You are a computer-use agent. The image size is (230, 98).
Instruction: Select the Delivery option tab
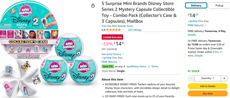pyautogui.click(x=196, y=6)
